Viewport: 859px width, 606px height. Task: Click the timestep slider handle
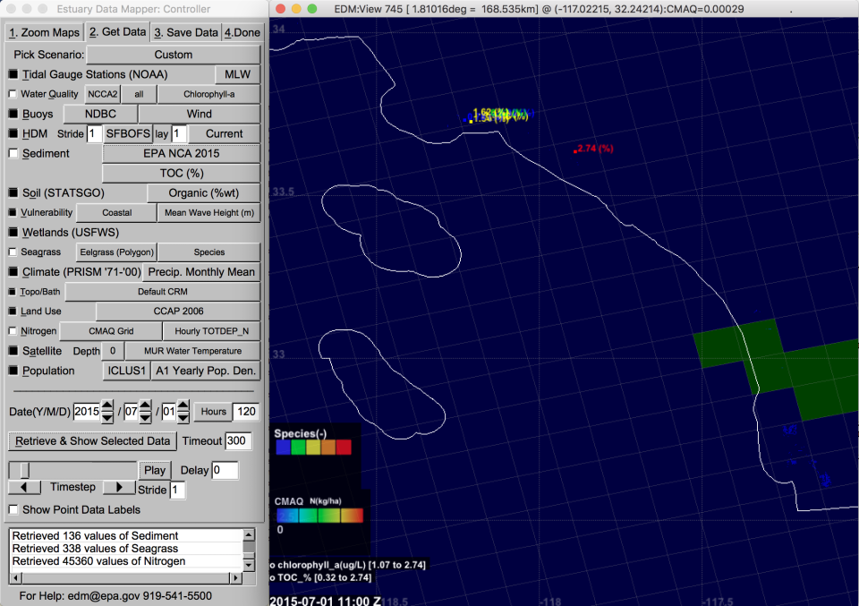pos(25,470)
